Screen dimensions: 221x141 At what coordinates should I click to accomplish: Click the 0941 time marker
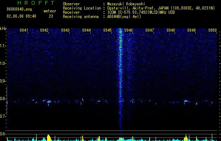point(24,30)
